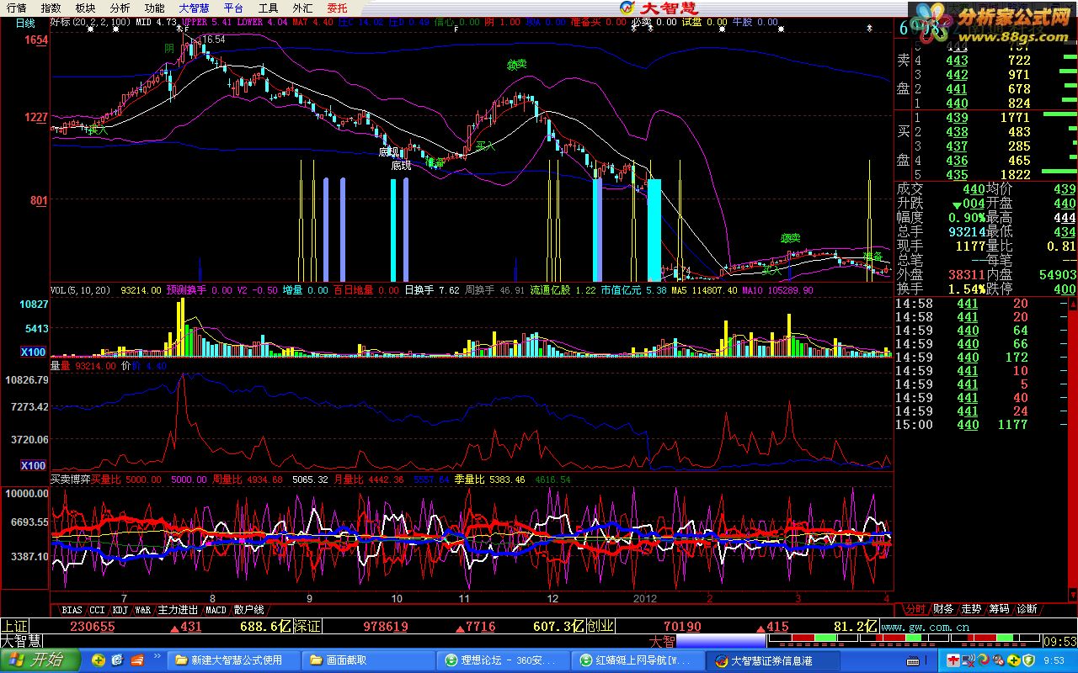Viewport: 1078px width, 673px height.
Task: Select the 走势 tab in the side panel
Action: (x=971, y=609)
